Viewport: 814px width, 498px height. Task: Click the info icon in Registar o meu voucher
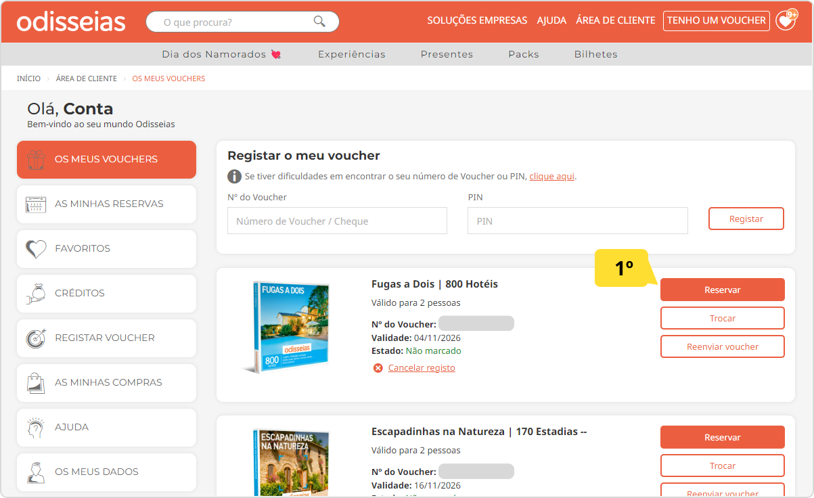point(234,177)
